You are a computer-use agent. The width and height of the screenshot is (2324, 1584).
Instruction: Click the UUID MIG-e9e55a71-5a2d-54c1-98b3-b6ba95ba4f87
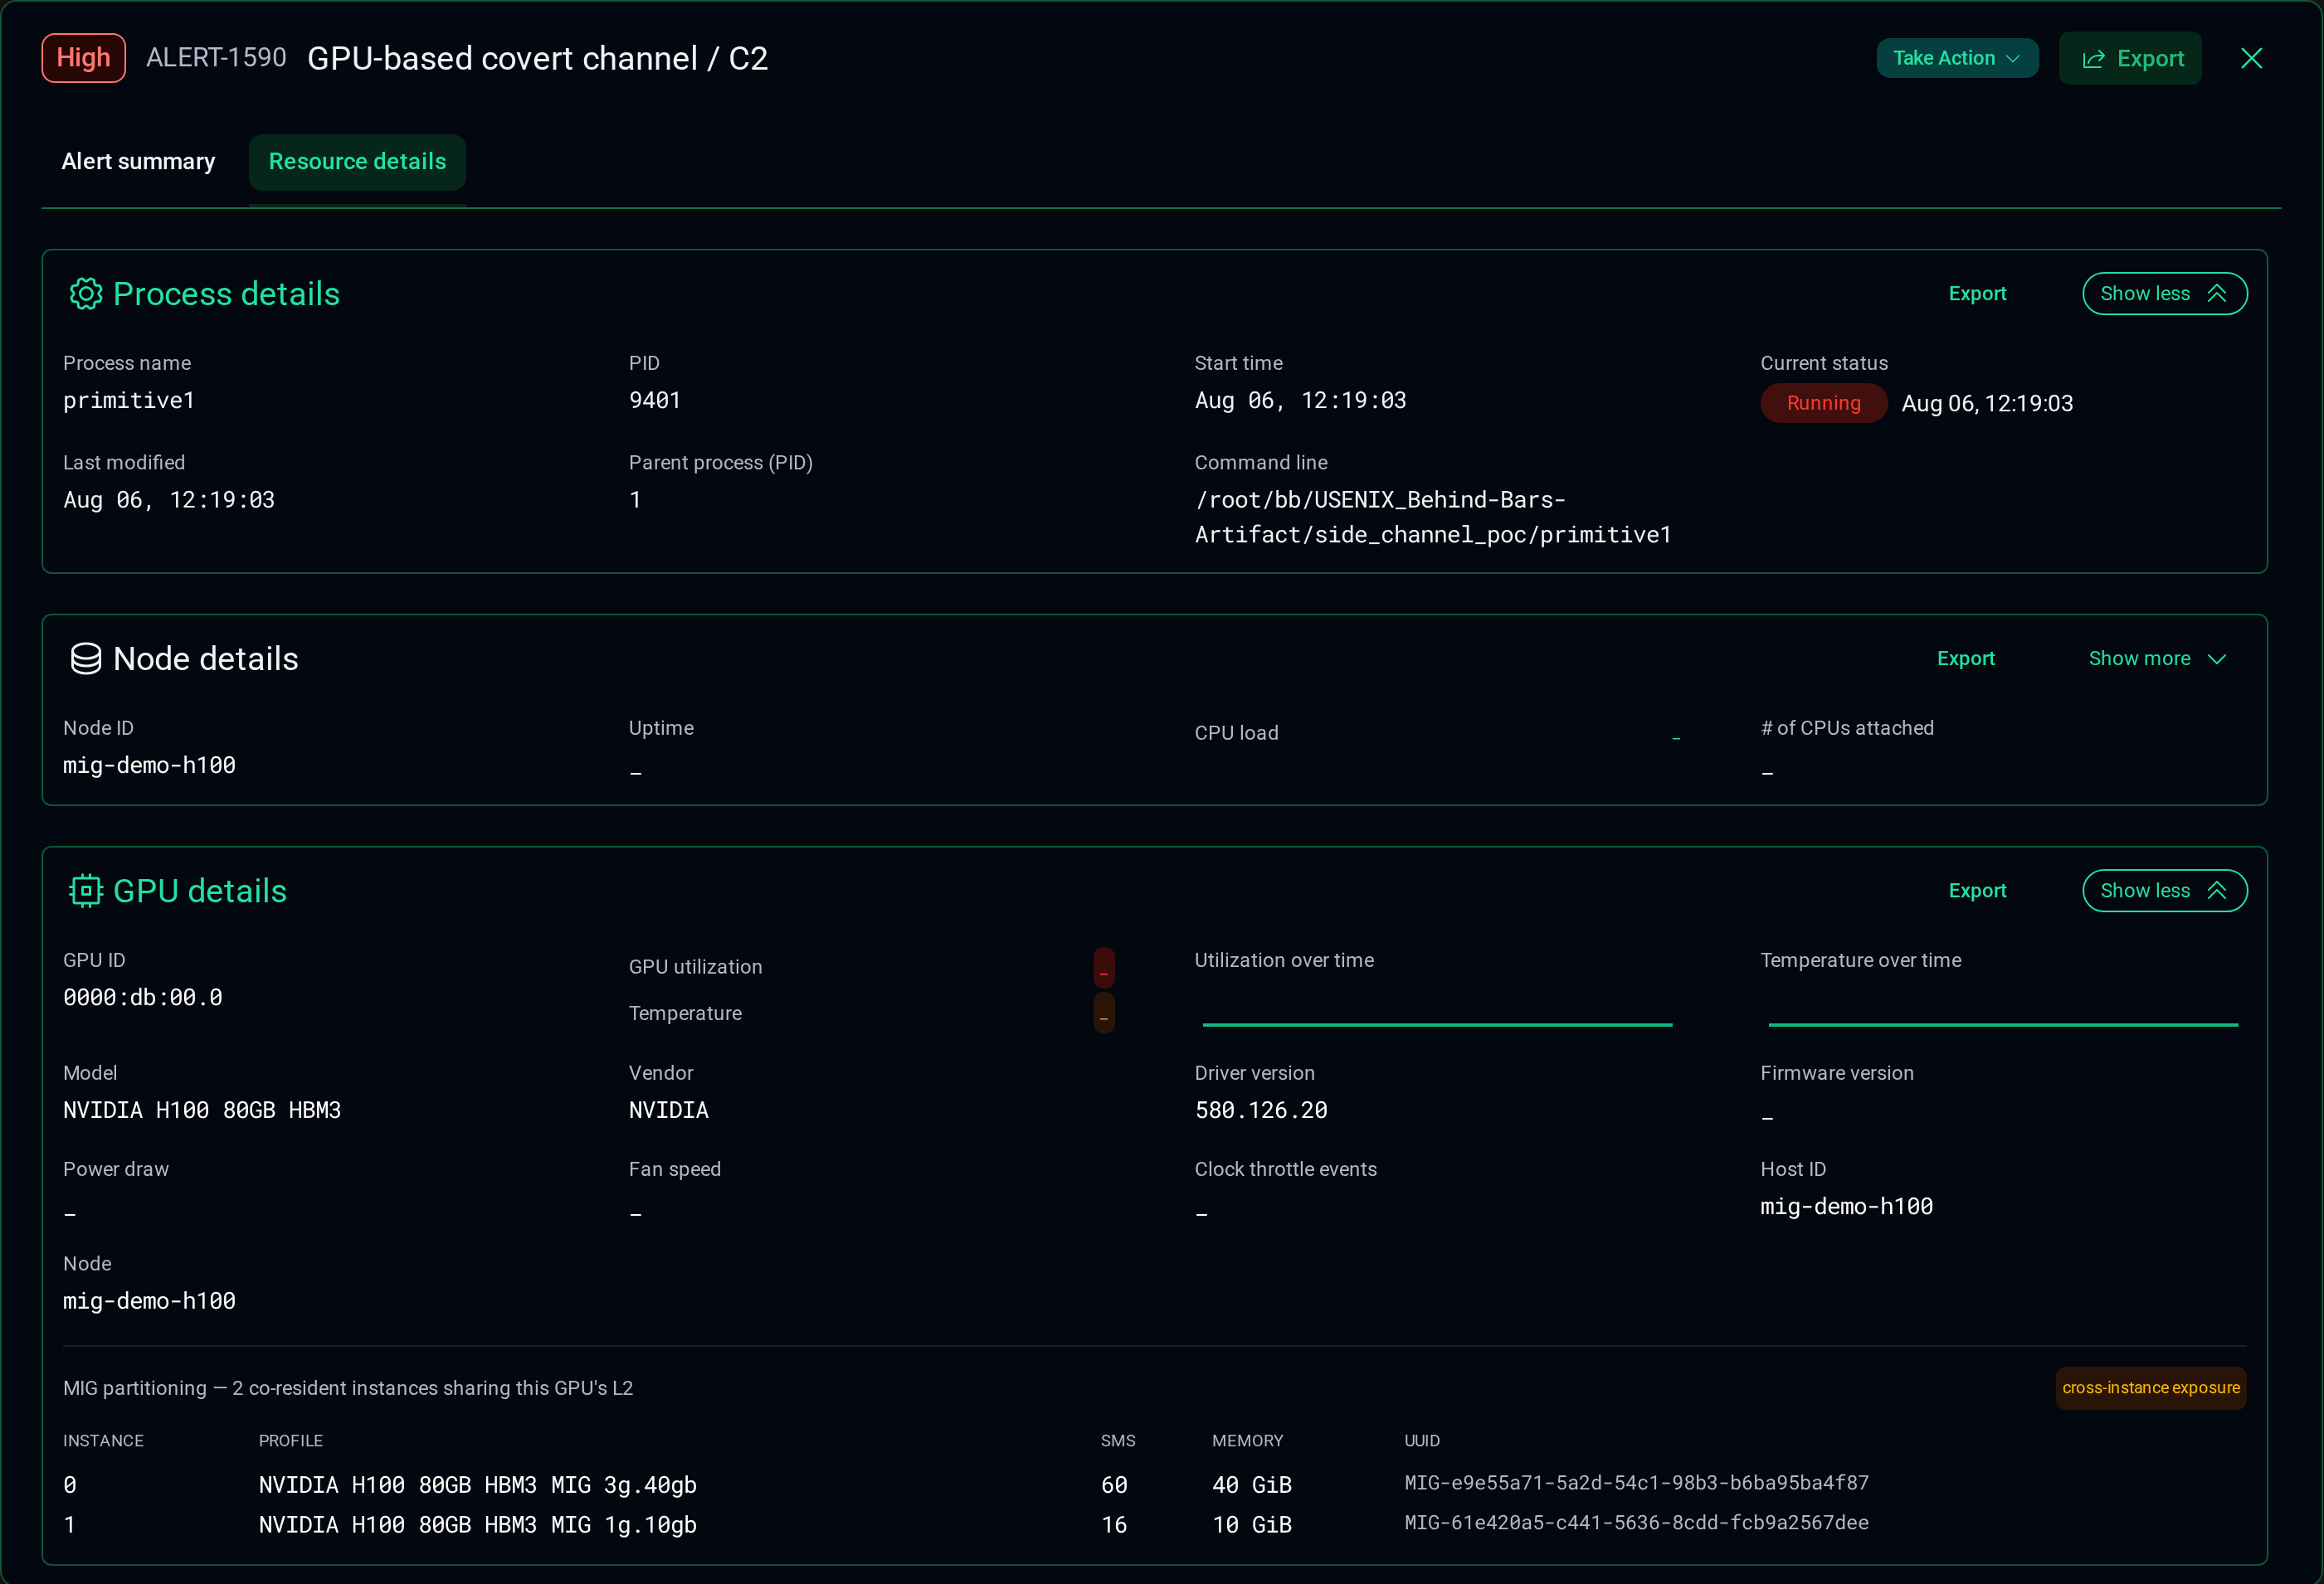[x=1636, y=1483]
